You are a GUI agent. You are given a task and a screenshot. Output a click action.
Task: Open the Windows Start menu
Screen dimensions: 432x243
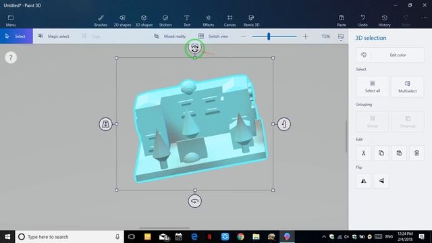pos(7,237)
